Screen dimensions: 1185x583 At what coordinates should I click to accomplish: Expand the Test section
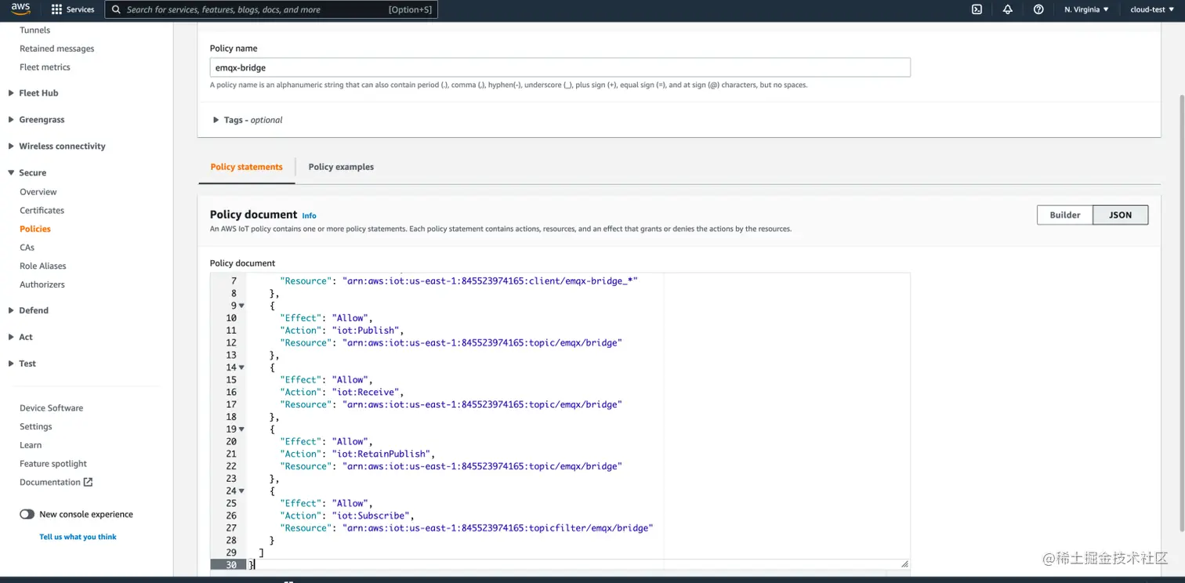(x=22, y=364)
